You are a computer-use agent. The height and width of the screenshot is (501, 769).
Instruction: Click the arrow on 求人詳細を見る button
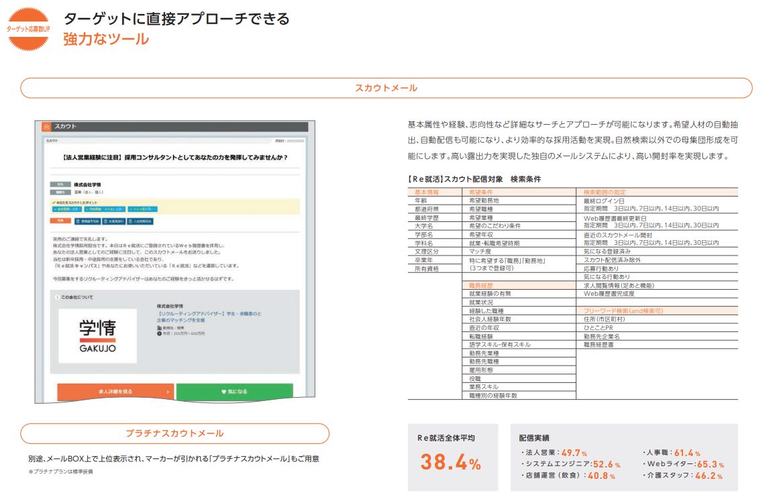[x=167, y=391]
